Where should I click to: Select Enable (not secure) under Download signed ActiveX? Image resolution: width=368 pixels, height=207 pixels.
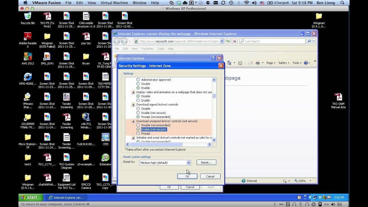coord(138,113)
